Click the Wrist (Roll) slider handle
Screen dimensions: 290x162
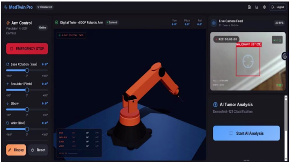click(x=27, y=129)
